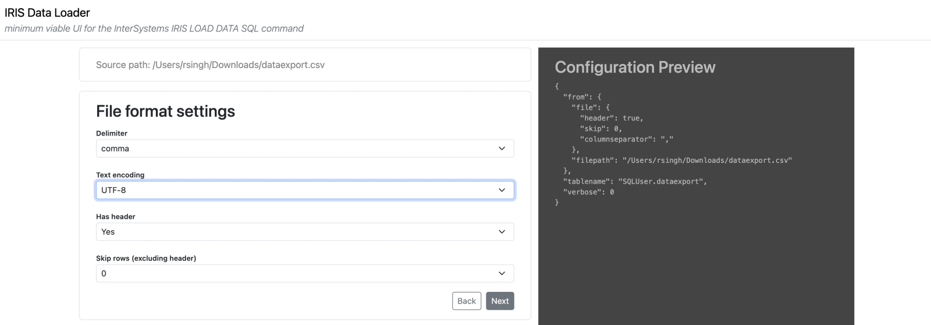Click the chevron arrow in Has header field
This screenshot has width=931, height=325.
point(502,231)
